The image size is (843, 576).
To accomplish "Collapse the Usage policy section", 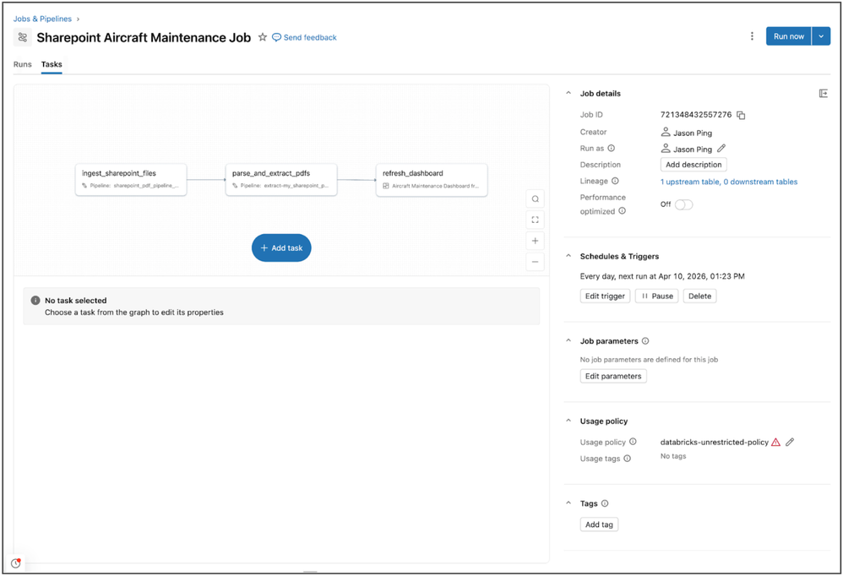I will [x=568, y=421].
